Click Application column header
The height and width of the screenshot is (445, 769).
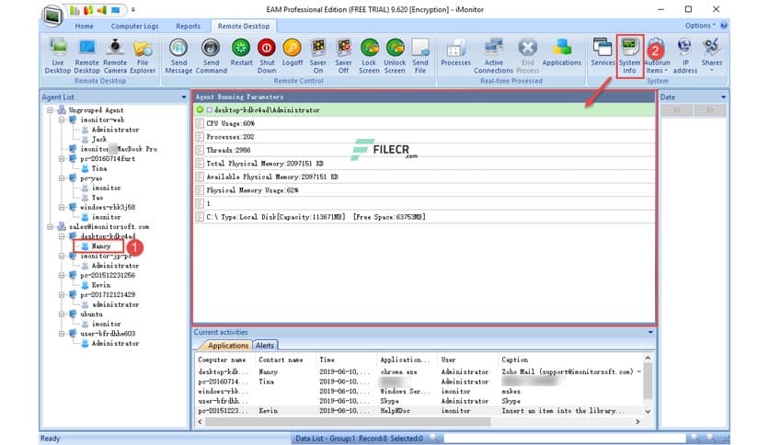click(407, 359)
